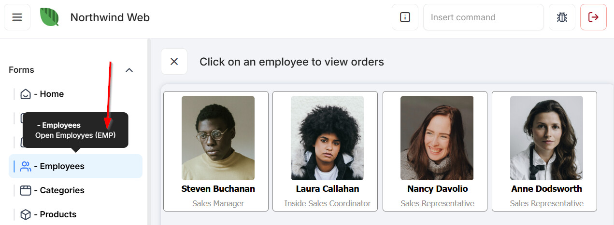Click the bug debug icon
This screenshot has height=225, width=614.
(562, 17)
